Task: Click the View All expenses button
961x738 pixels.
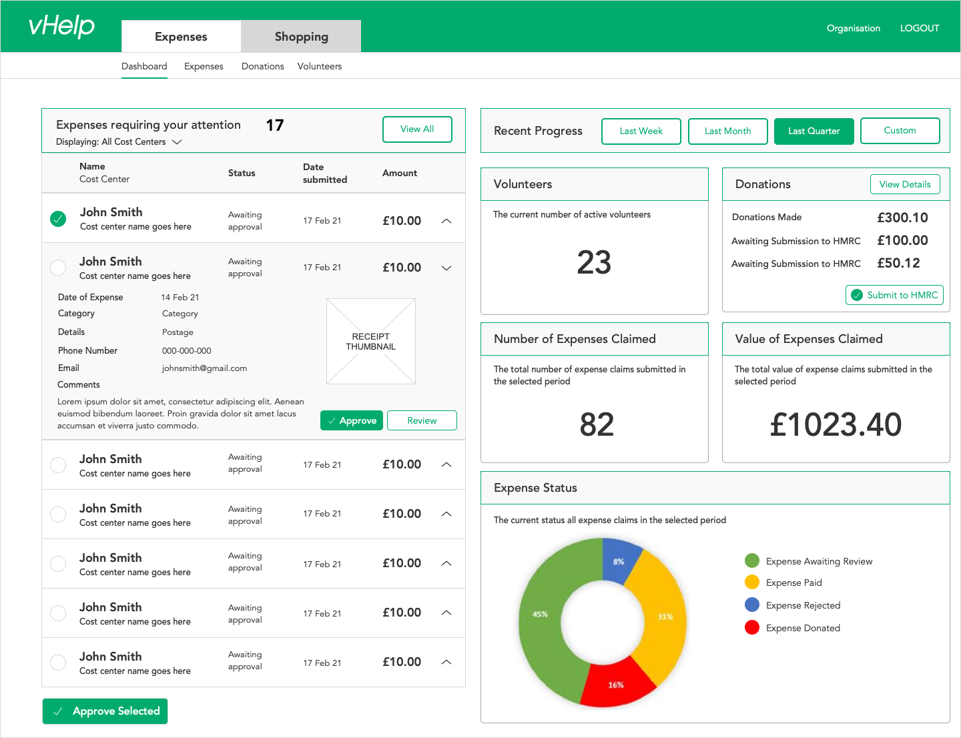Action: click(417, 129)
